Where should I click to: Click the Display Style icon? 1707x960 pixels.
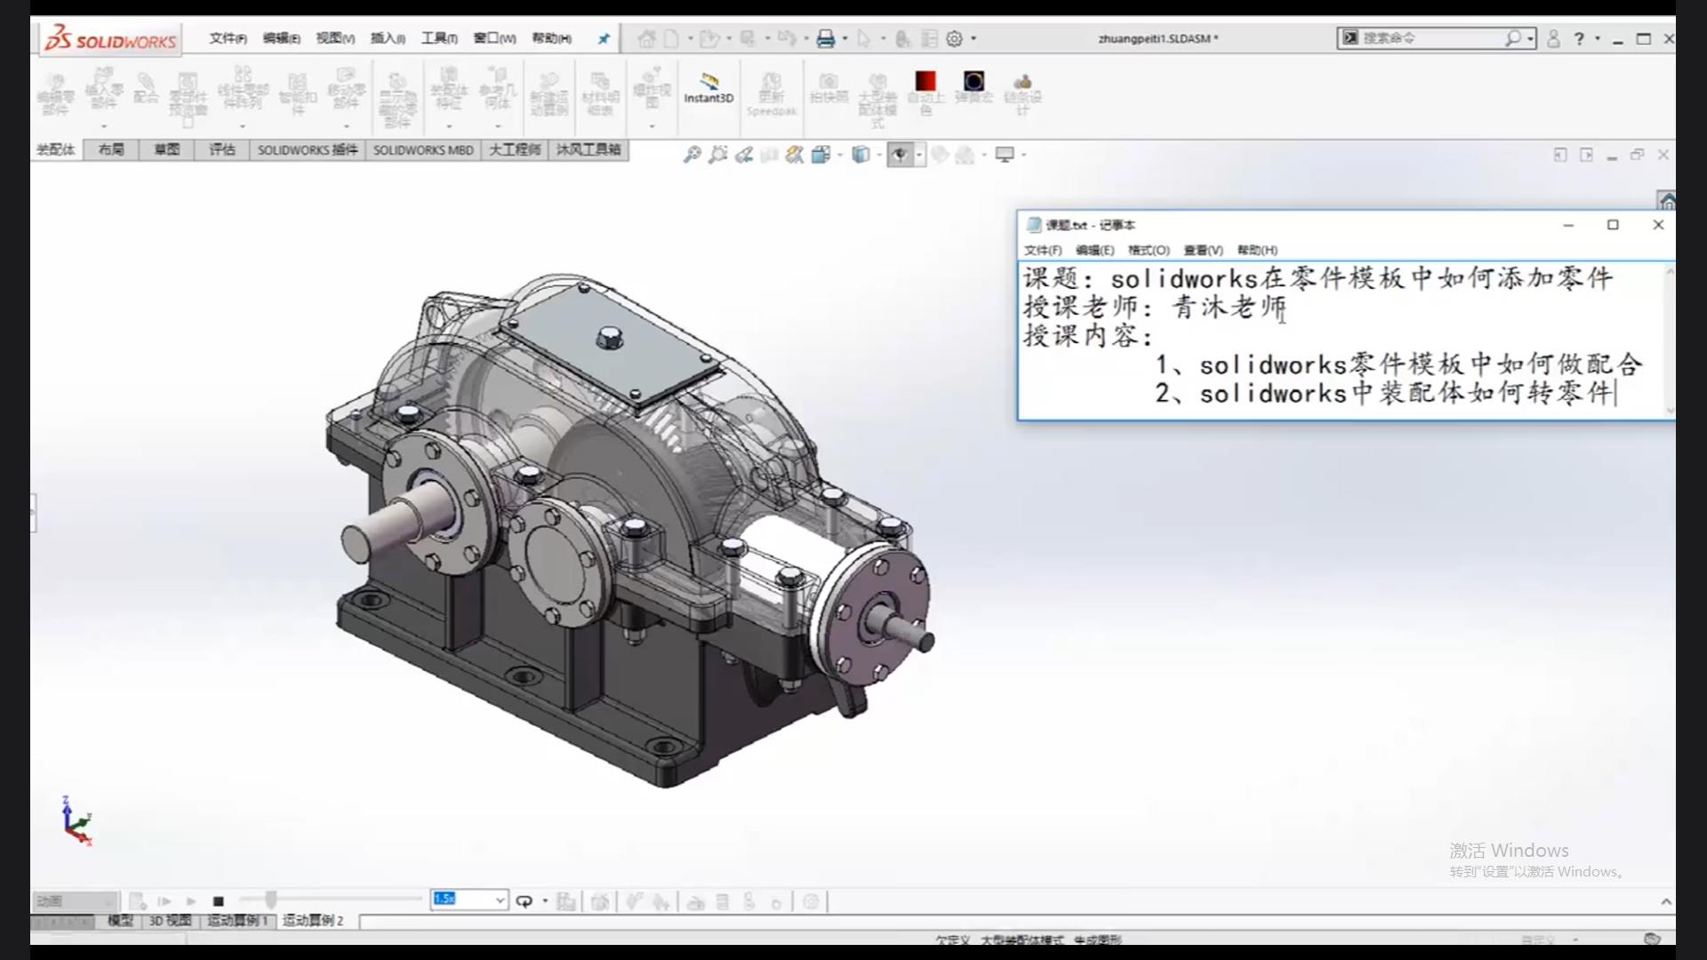coord(860,155)
